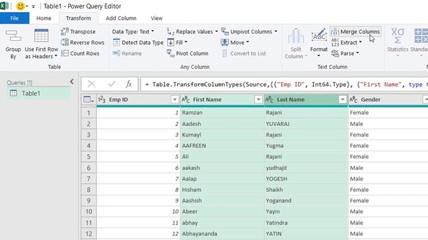Expand Unpivot Columns dropdown arrow
This screenshot has width=428, height=240.
pos(276,31)
